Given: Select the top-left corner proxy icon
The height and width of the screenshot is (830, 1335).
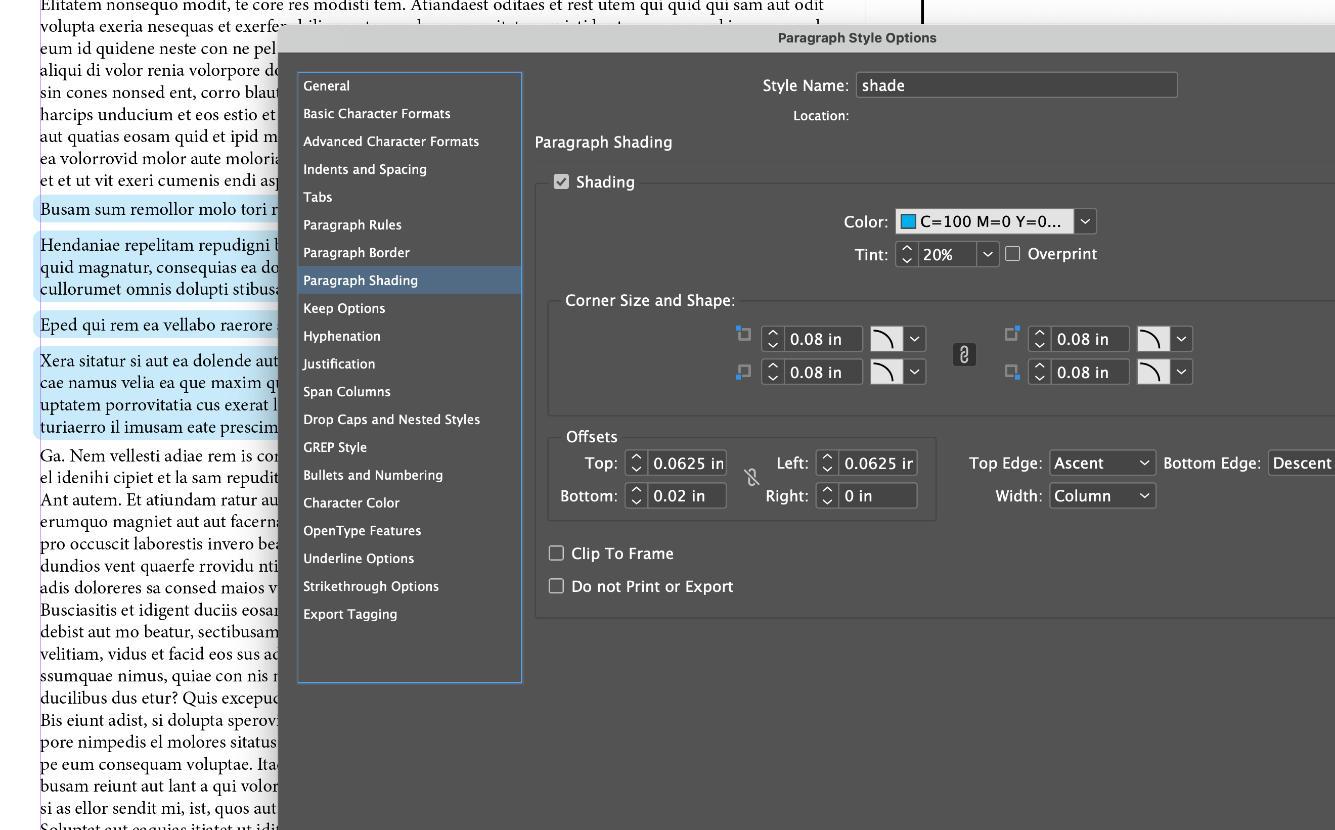Looking at the screenshot, I should pyautogui.click(x=742, y=334).
